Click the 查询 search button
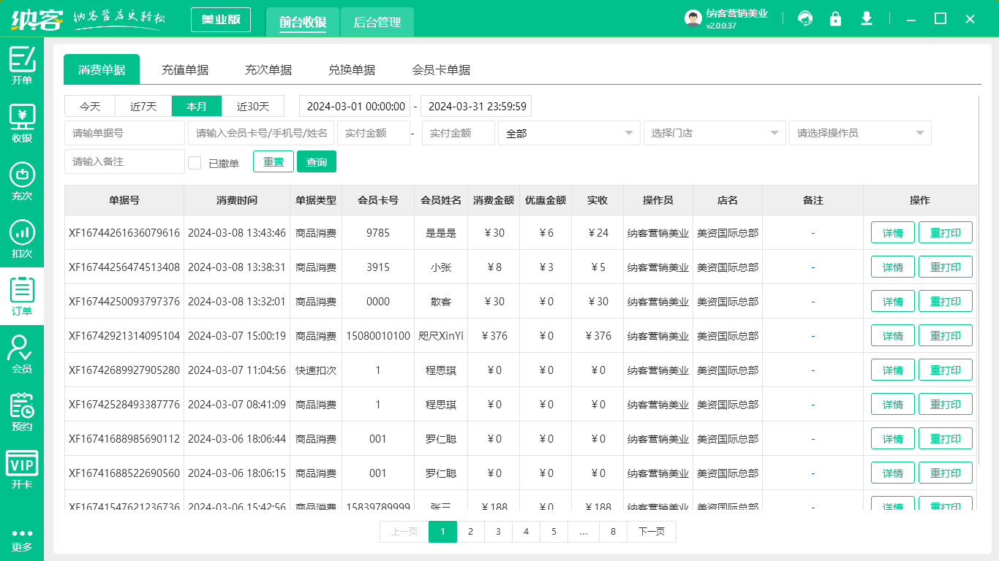999x561 pixels. coord(317,161)
